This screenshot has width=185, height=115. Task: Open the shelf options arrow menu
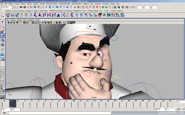3,17
